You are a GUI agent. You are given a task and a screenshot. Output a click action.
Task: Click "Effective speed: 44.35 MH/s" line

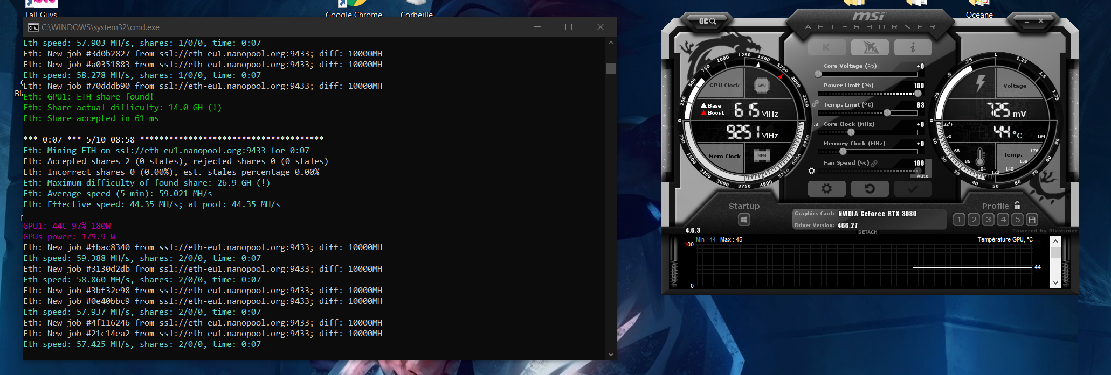click(151, 204)
